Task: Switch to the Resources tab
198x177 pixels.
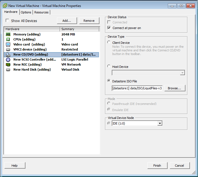Action: (x=41, y=12)
